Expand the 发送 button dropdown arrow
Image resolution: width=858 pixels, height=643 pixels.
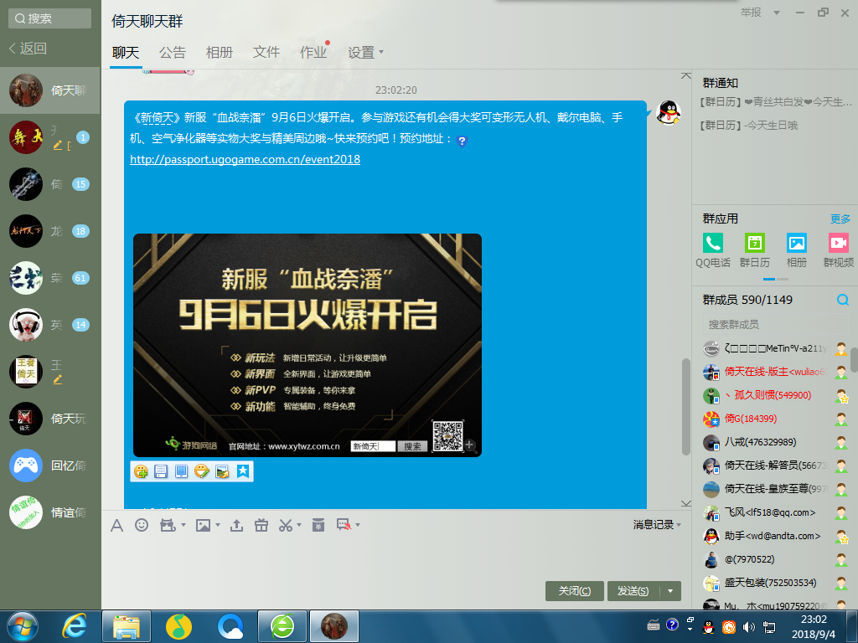point(670,591)
